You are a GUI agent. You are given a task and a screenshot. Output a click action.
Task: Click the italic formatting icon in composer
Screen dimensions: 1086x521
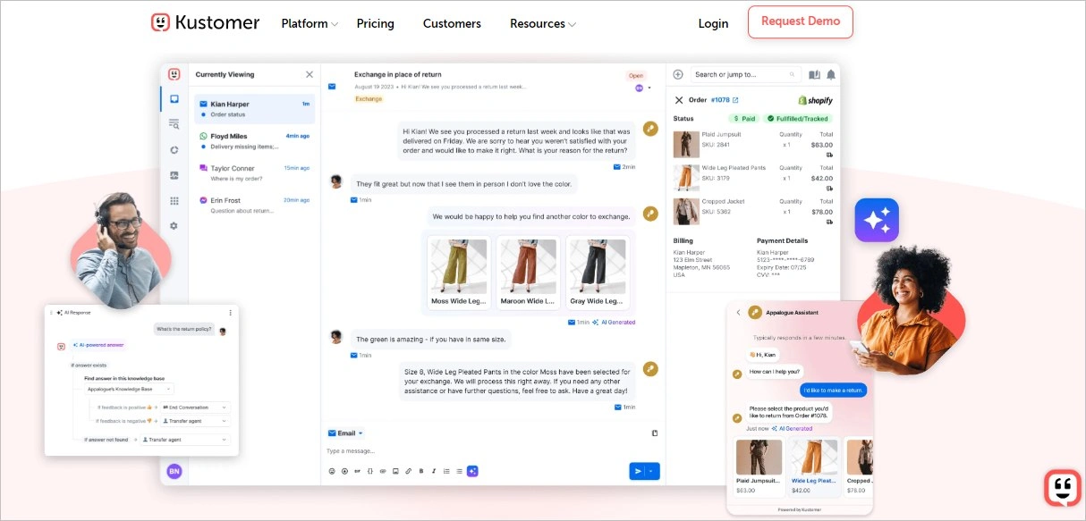434,471
